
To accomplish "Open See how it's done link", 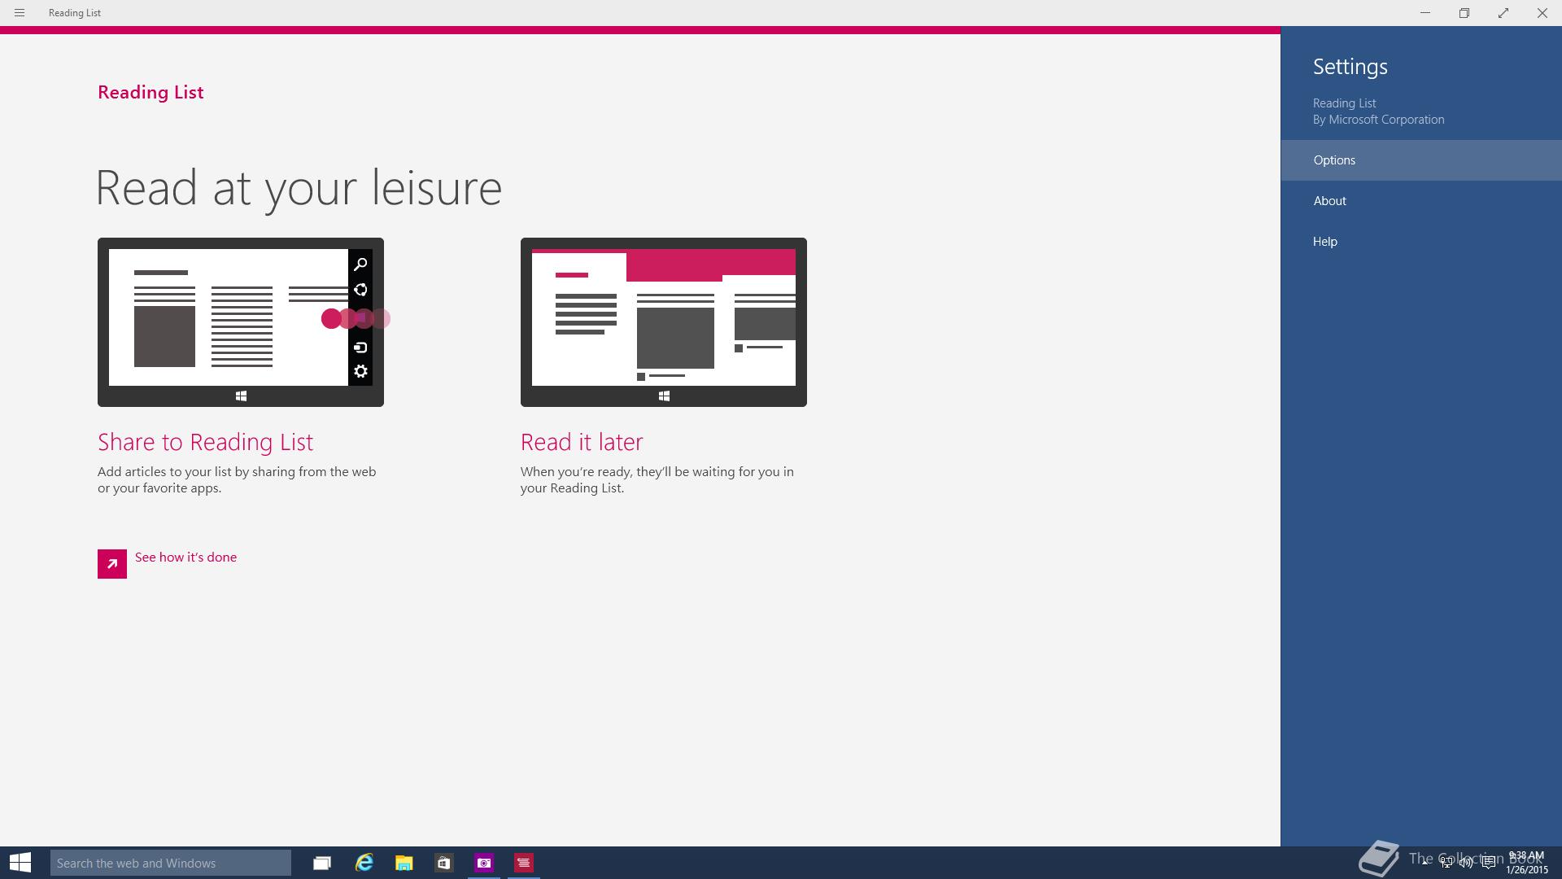I will 185,558.
